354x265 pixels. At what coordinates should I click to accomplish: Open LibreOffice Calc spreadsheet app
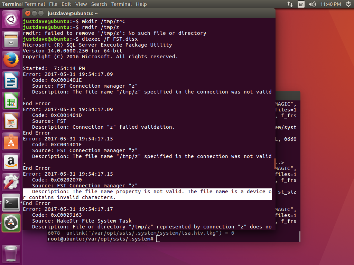[11, 101]
